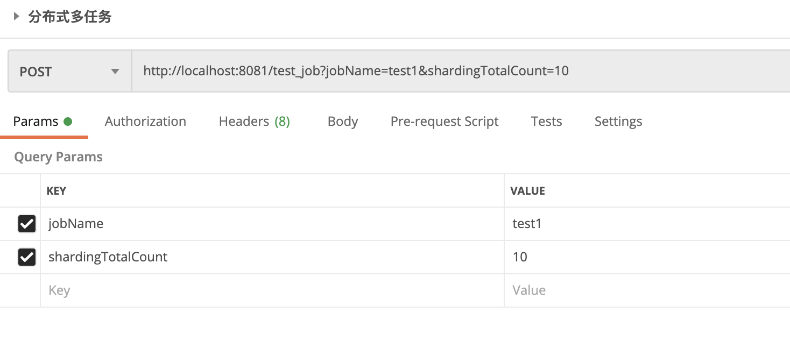Image resolution: width=790 pixels, height=341 pixels.
Task: Click the VALUE column header
Action: [527, 191]
